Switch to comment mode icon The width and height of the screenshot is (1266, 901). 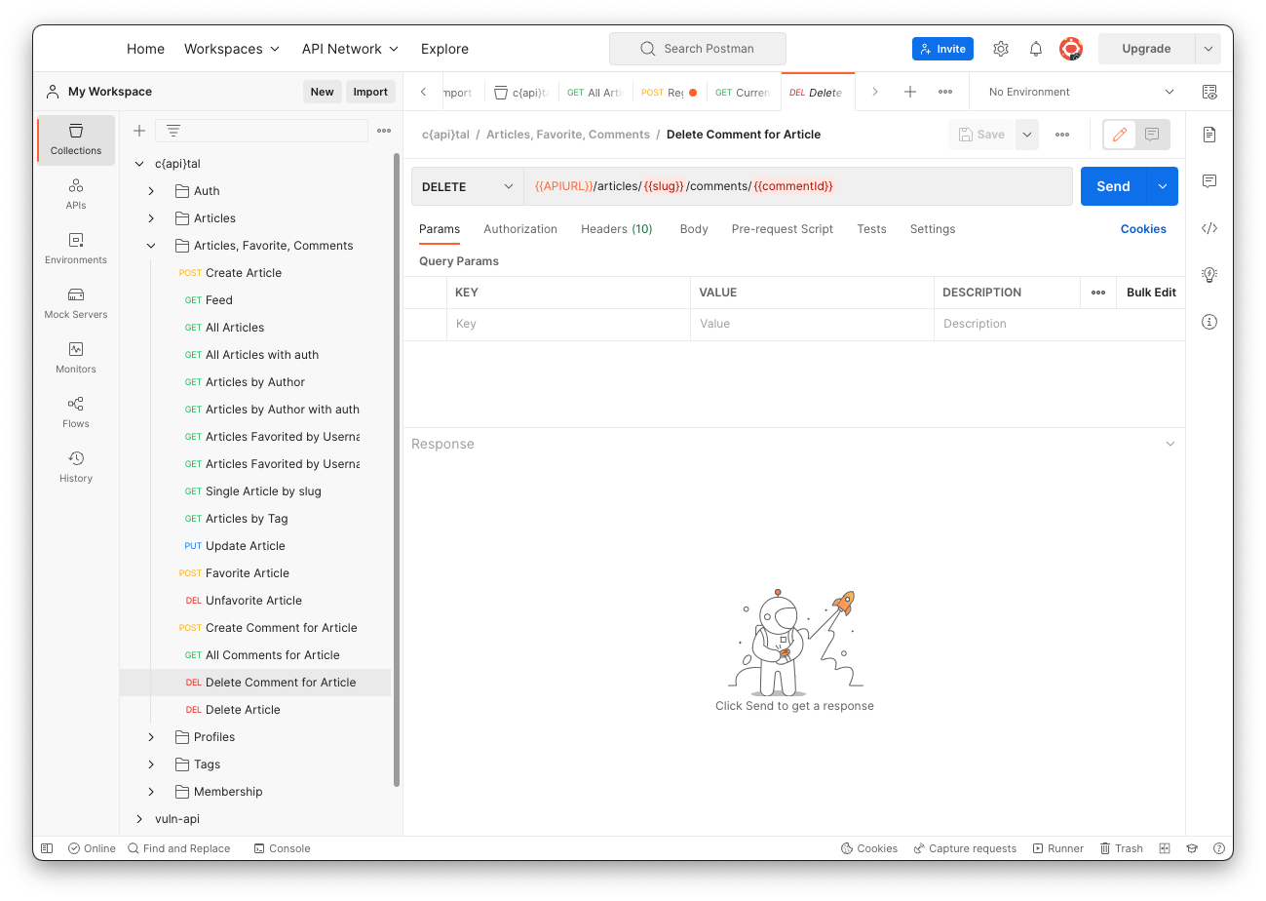1152,135
